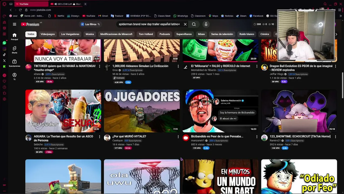344x194 pixels.
Task: Select the Todos filter chip
Action: [31, 34]
